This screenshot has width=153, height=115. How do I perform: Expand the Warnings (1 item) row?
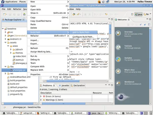(x=41, y=100)
